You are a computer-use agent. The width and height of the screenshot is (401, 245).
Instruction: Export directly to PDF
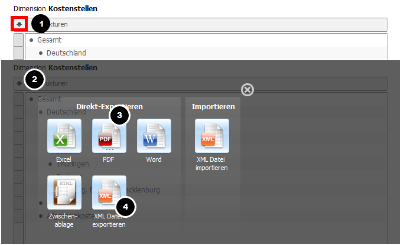109,136
